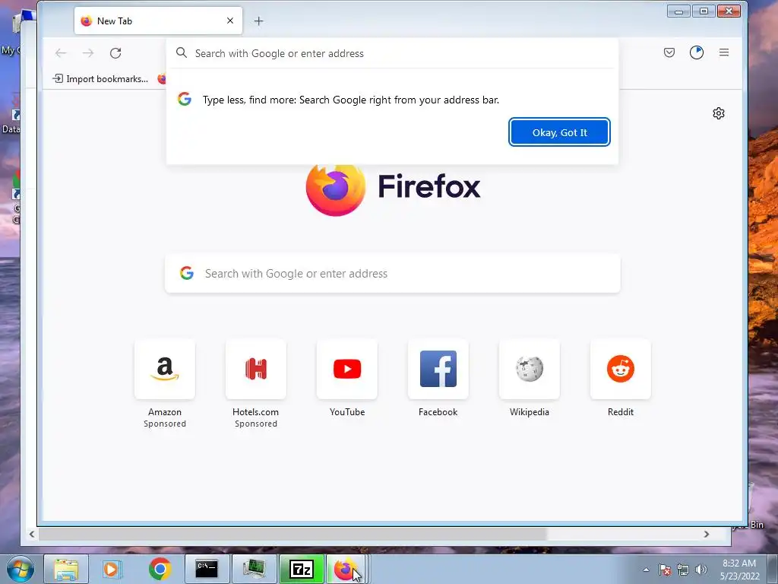Focus the address bar search field

pyautogui.click(x=392, y=53)
